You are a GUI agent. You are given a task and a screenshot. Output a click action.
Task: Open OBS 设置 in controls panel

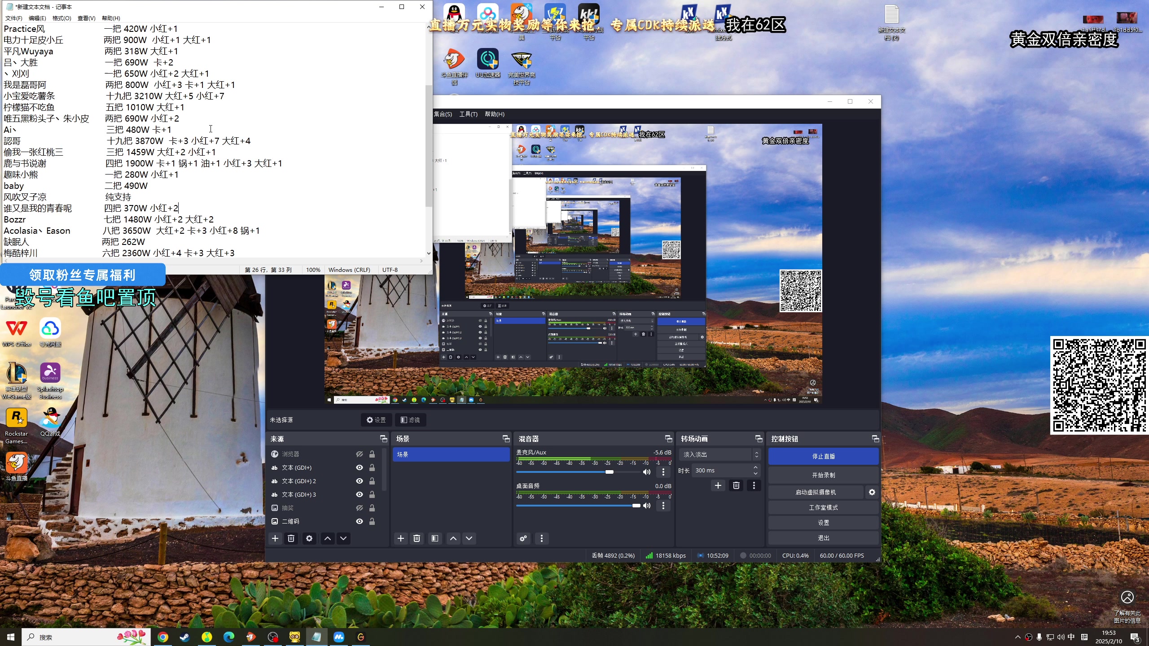tap(823, 523)
